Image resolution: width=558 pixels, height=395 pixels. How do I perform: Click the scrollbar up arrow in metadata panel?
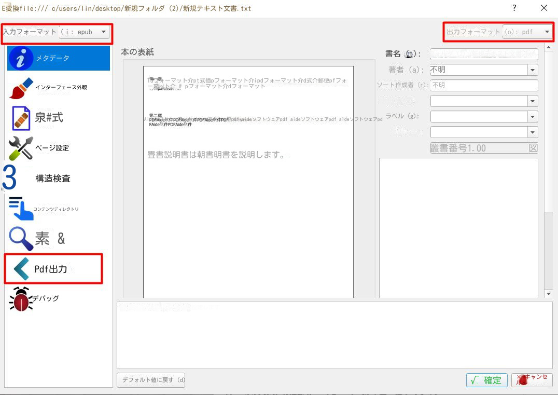(548, 47)
